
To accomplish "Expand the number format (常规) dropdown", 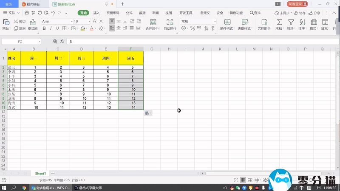I will pyautogui.click(x=215, y=21).
